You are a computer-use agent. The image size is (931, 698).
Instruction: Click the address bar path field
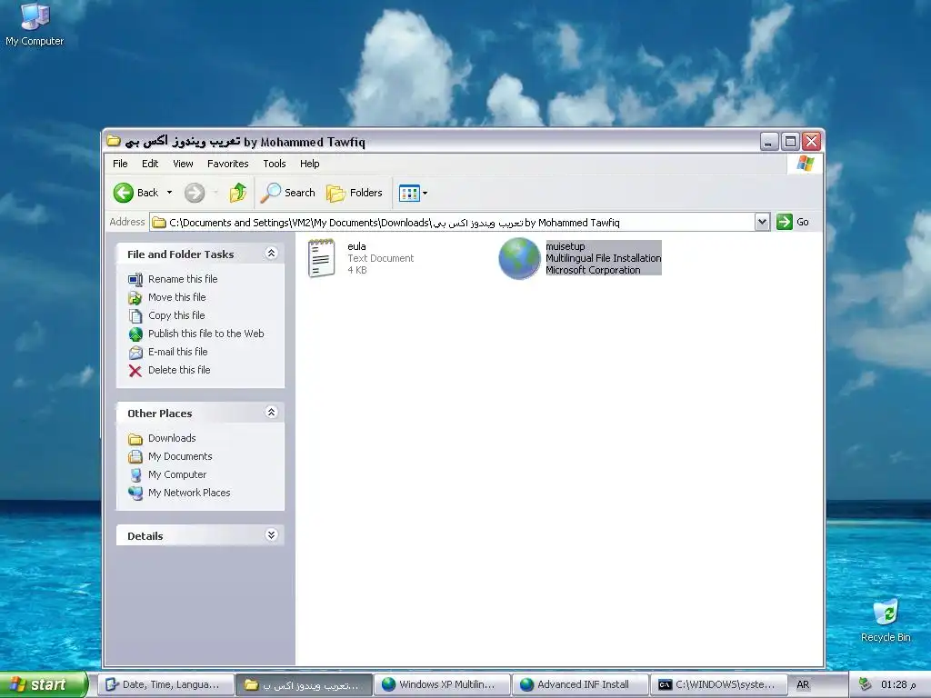pos(453,222)
